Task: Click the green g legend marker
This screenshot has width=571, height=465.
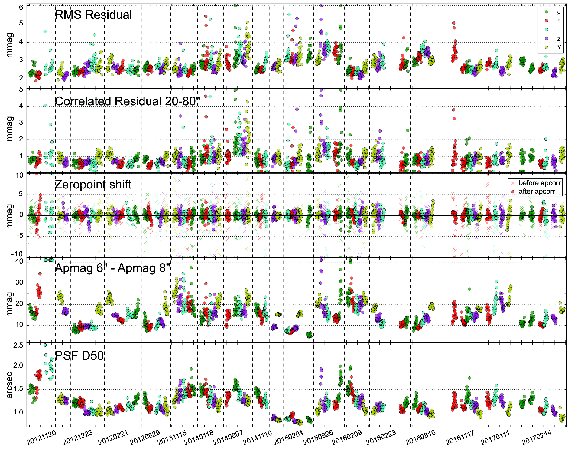Action: (x=547, y=12)
